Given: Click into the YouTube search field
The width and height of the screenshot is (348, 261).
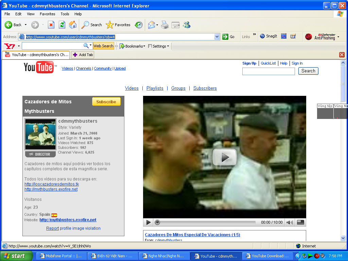Looking at the screenshot, I should pyautogui.click(x=268, y=71).
